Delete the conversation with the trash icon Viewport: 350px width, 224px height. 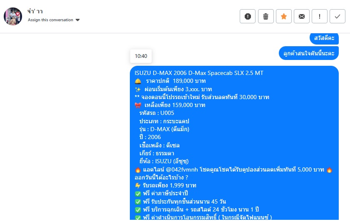pos(266,16)
